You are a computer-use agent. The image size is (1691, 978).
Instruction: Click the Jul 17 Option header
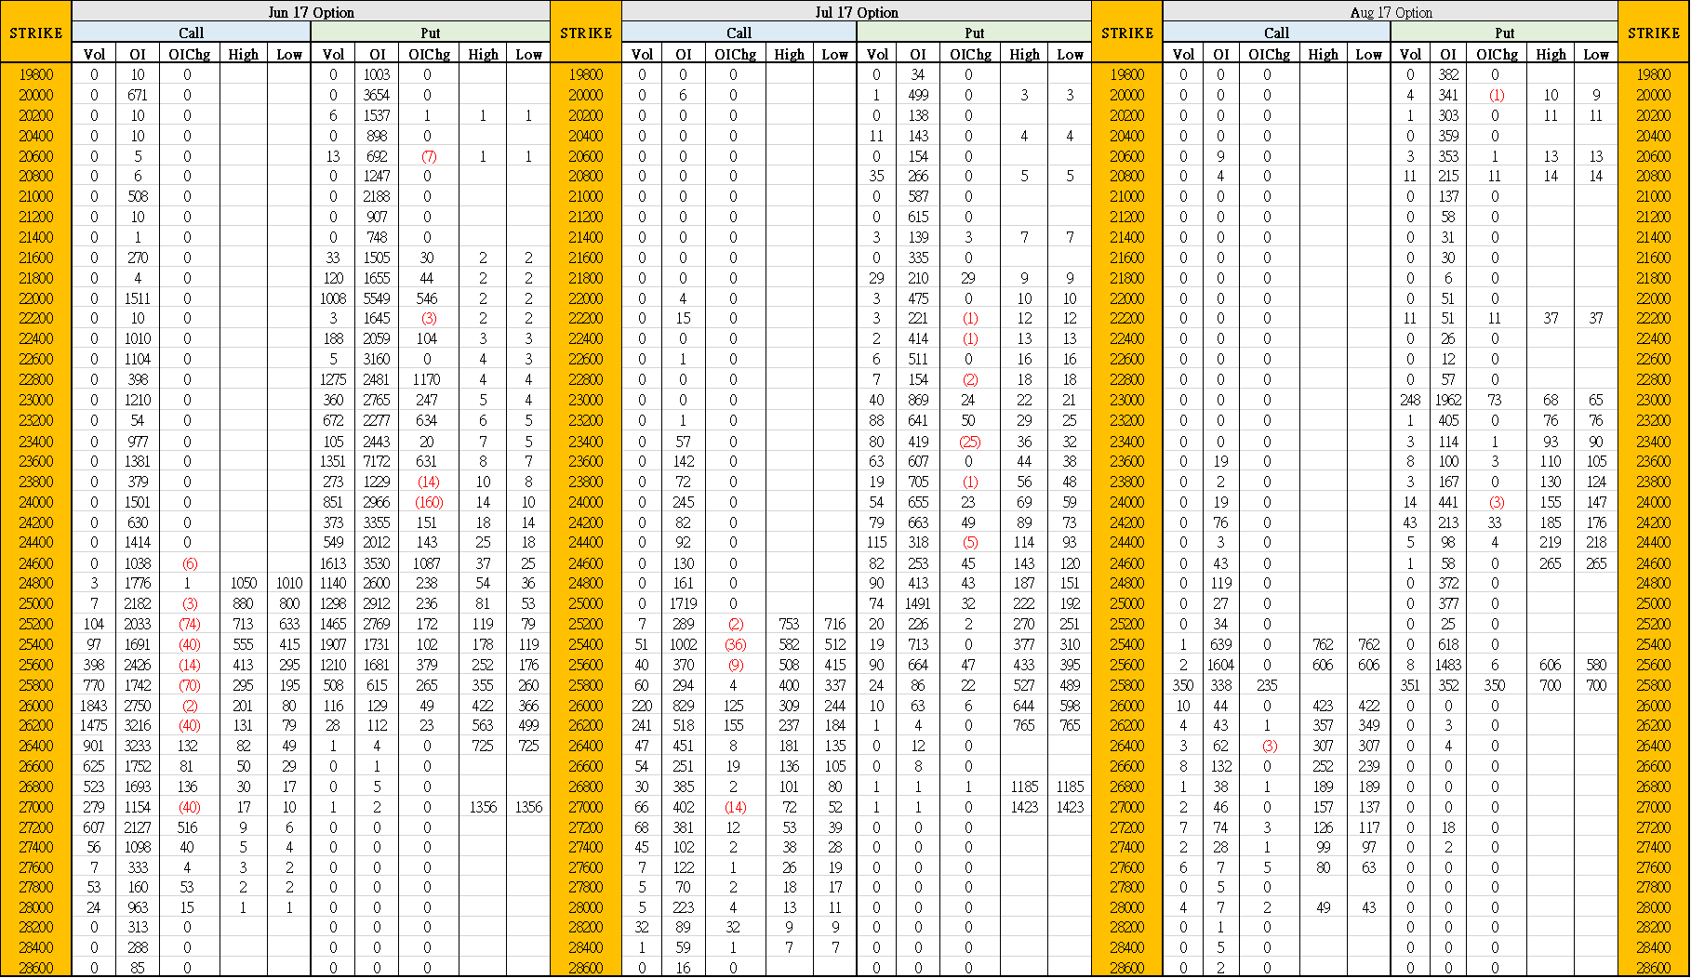pyautogui.click(x=856, y=12)
